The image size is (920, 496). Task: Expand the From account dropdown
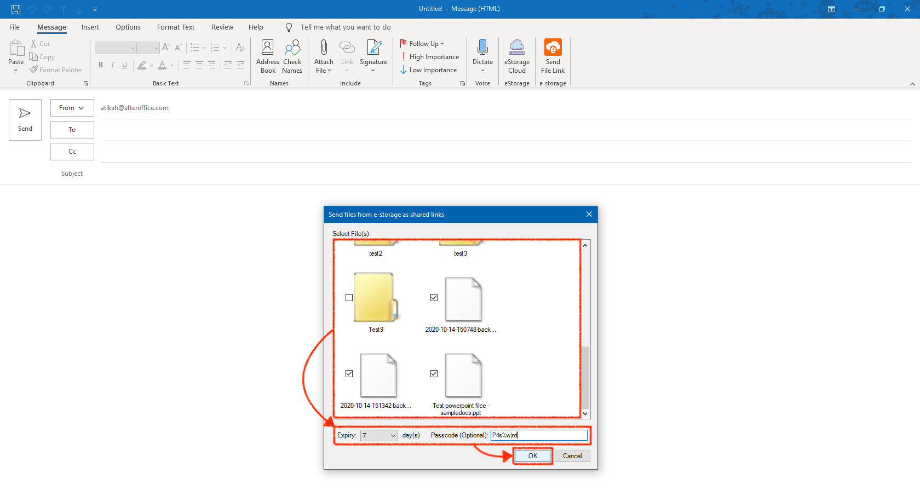(72, 108)
